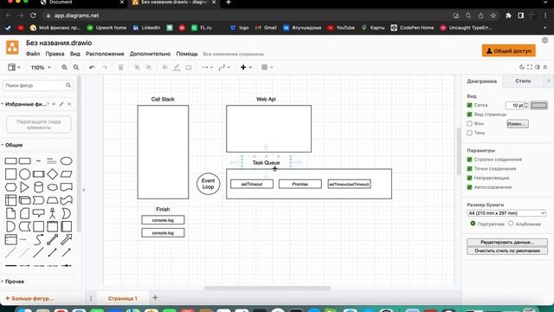
Task: Toggle fullscreen icon in toolbar
Action: (x=530, y=68)
